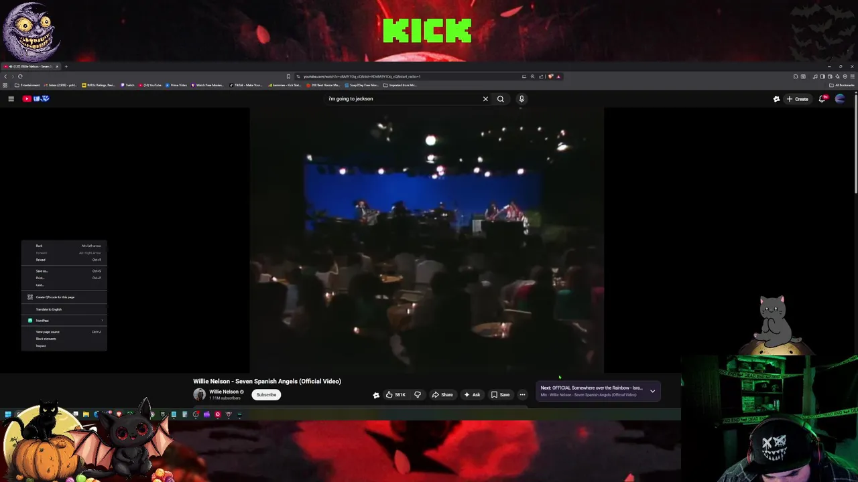Open the YouTube notifications bell
This screenshot has height=482, width=858.
822,98
